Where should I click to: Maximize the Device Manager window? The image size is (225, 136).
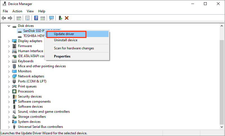205,4
